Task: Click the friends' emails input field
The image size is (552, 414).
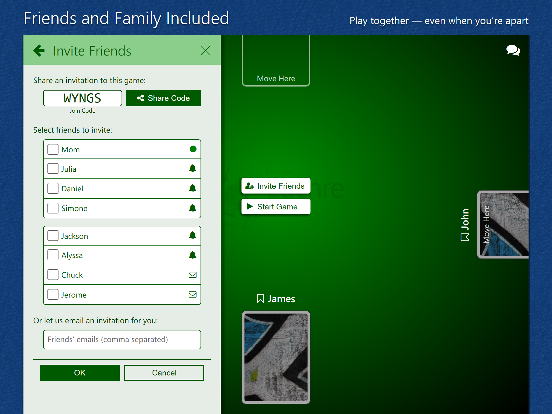Action: 122,339
